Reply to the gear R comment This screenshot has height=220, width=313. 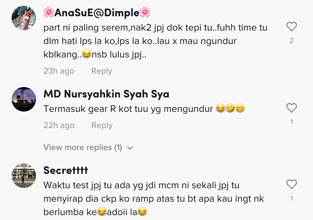coord(102,125)
